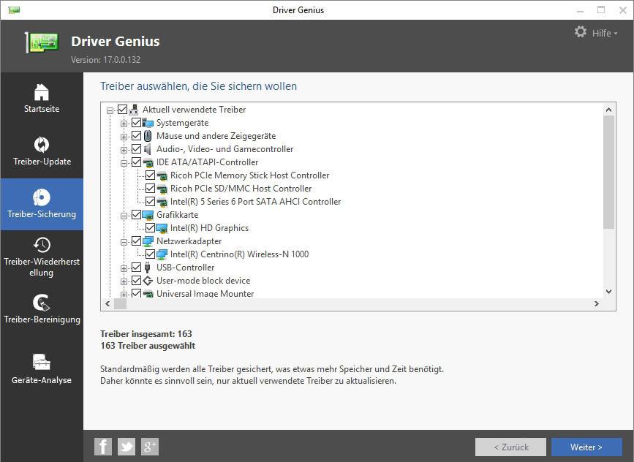Click the speaker icon for Audio-, Video- und Gamecontroller
This screenshot has height=462, width=634.
[148, 149]
